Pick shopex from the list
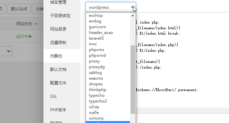The image size is (229, 123). [108, 84]
